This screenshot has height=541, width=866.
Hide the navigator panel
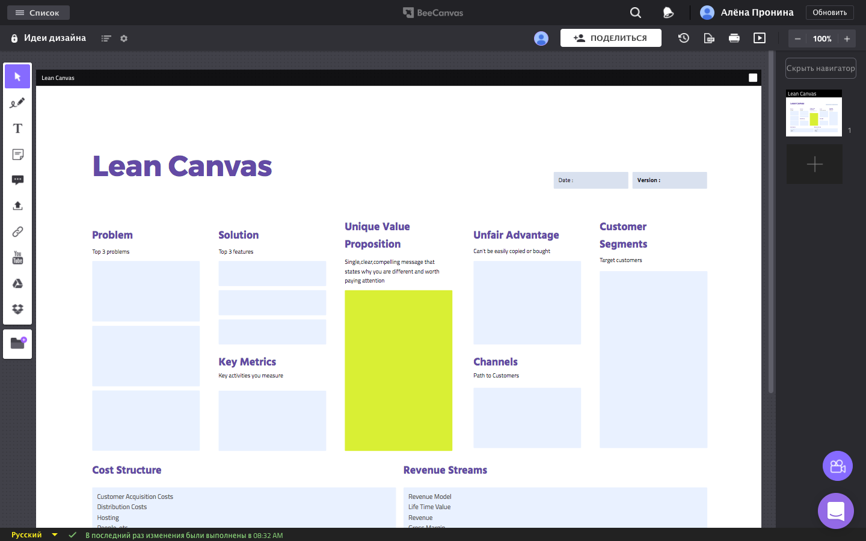[x=820, y=68]
